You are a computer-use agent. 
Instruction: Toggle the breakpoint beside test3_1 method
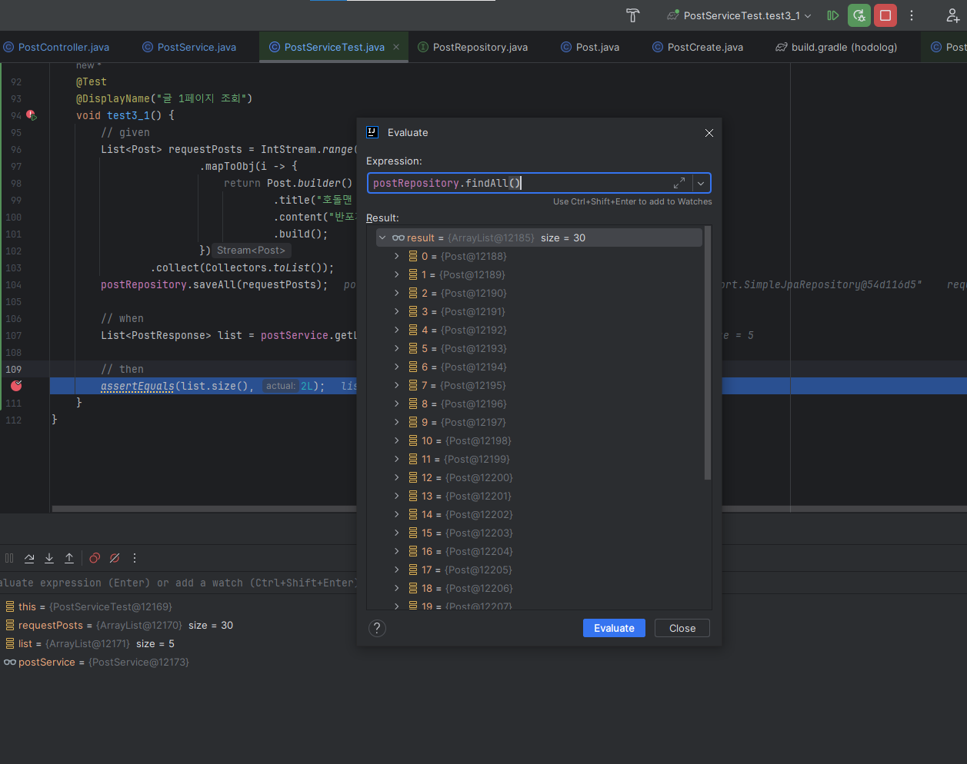tap(31, 115)
